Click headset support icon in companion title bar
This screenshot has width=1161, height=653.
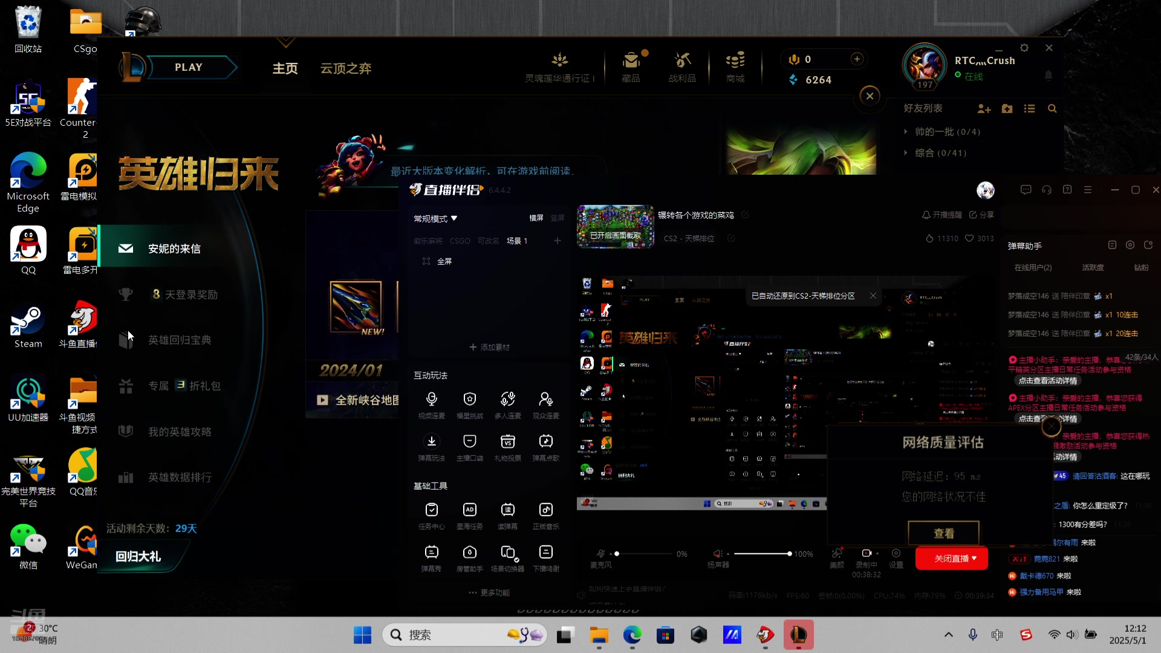pyautogui.click(x=1047, y=190)
